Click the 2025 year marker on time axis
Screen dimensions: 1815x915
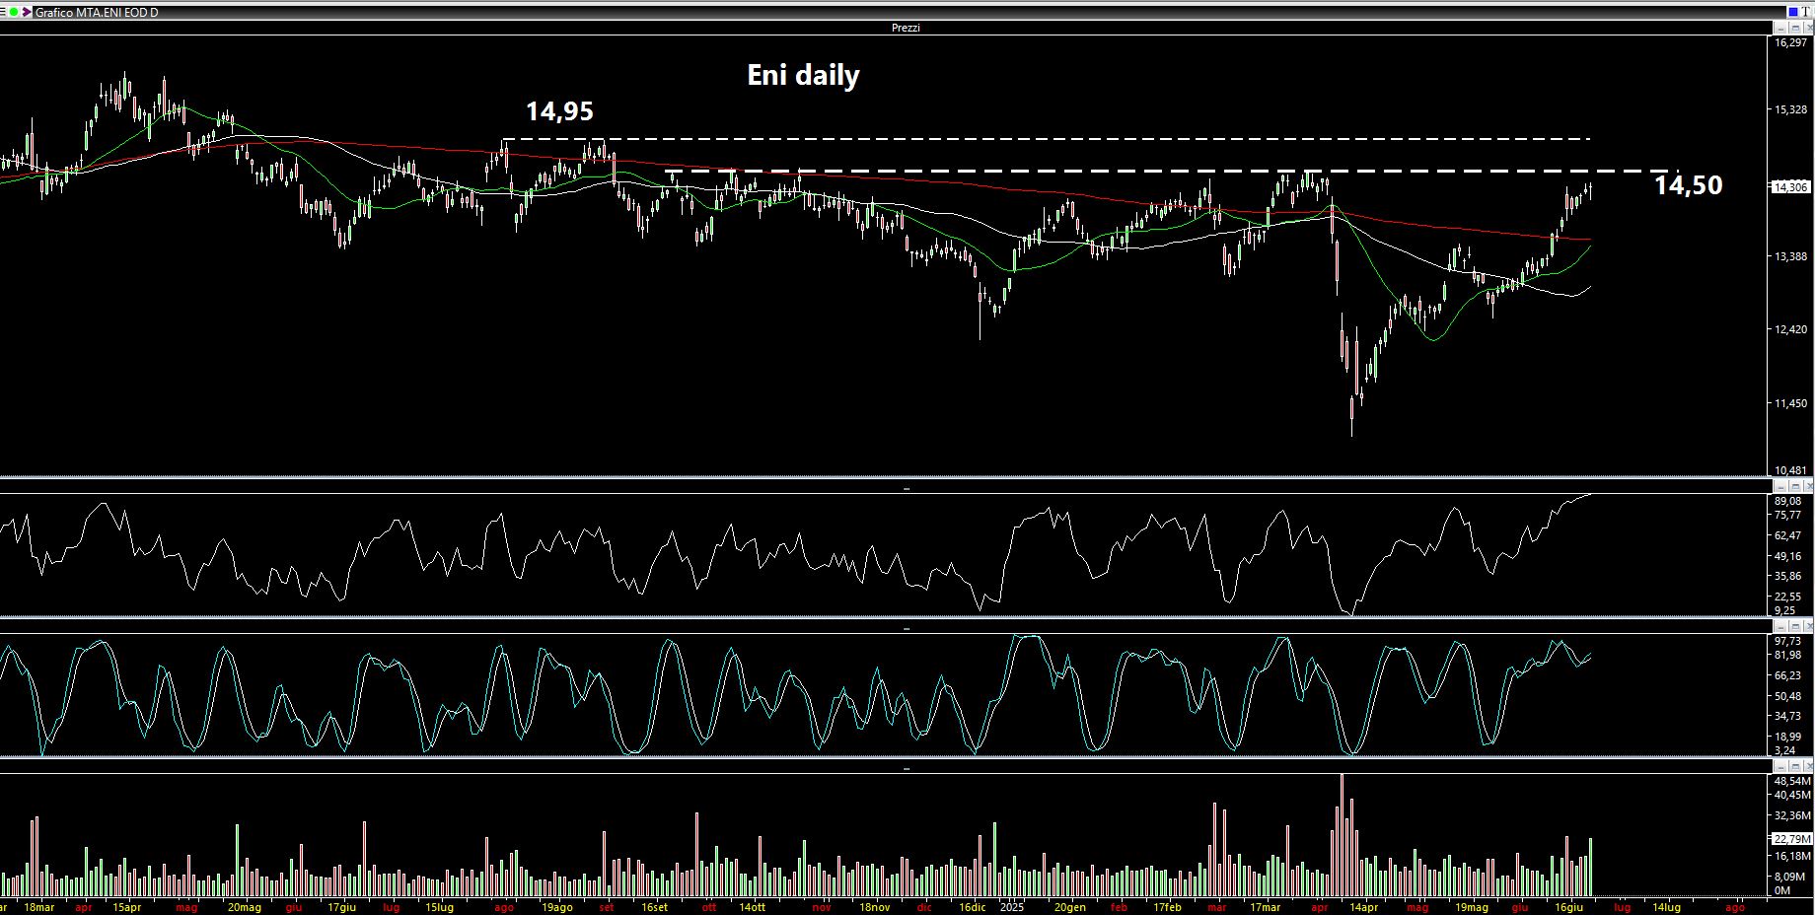click(x=1011, y=907)
